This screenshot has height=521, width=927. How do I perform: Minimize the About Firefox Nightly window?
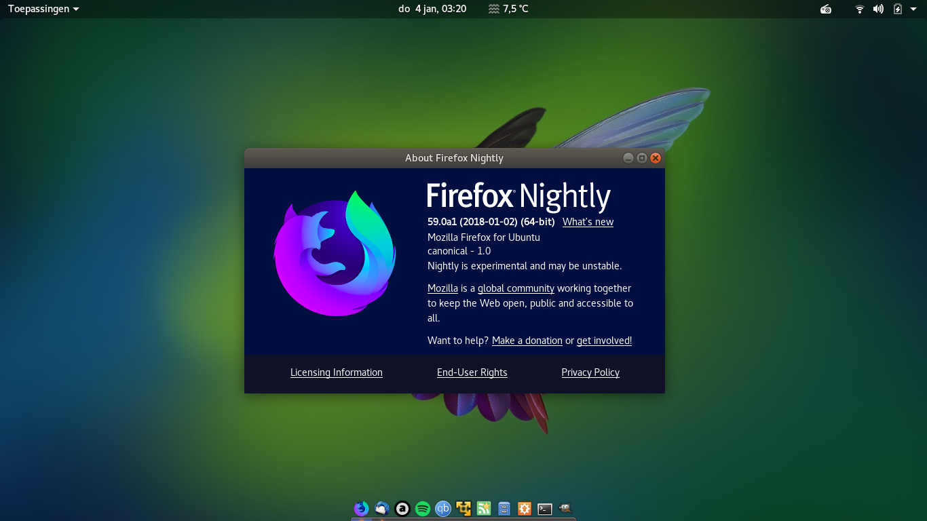click(x=628, y=158)
